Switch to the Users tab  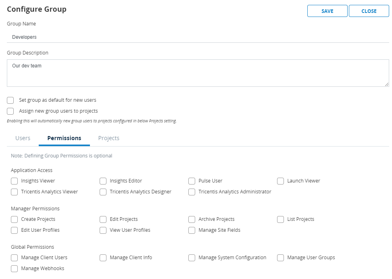coord(23,138)
